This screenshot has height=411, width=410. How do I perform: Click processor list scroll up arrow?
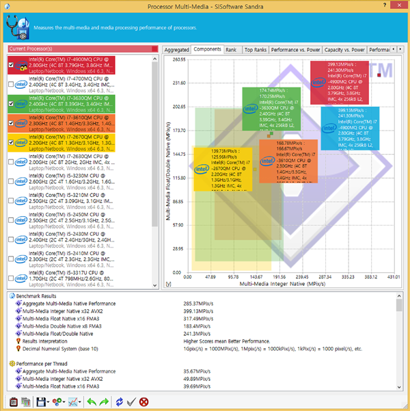(154, 59)
